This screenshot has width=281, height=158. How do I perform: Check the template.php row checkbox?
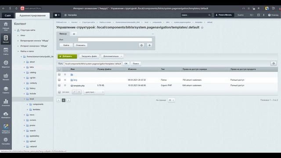59,86
